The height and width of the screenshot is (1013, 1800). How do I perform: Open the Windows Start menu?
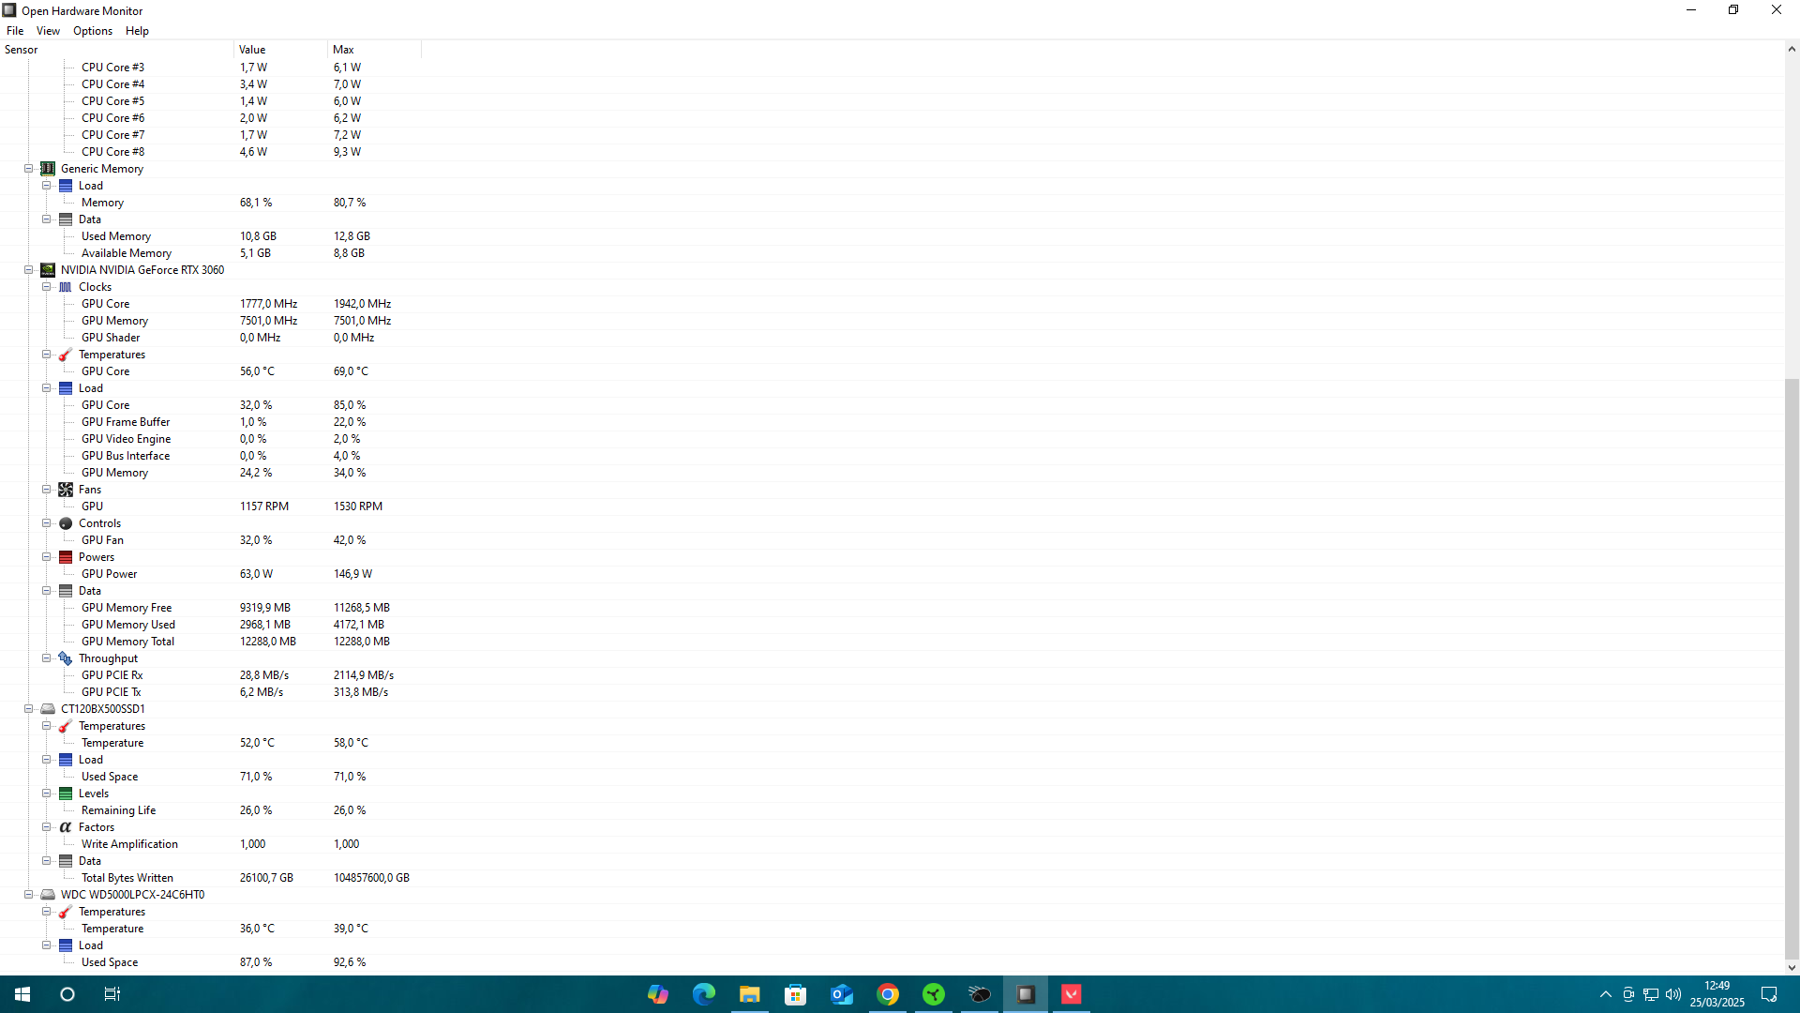pos(22,994)
